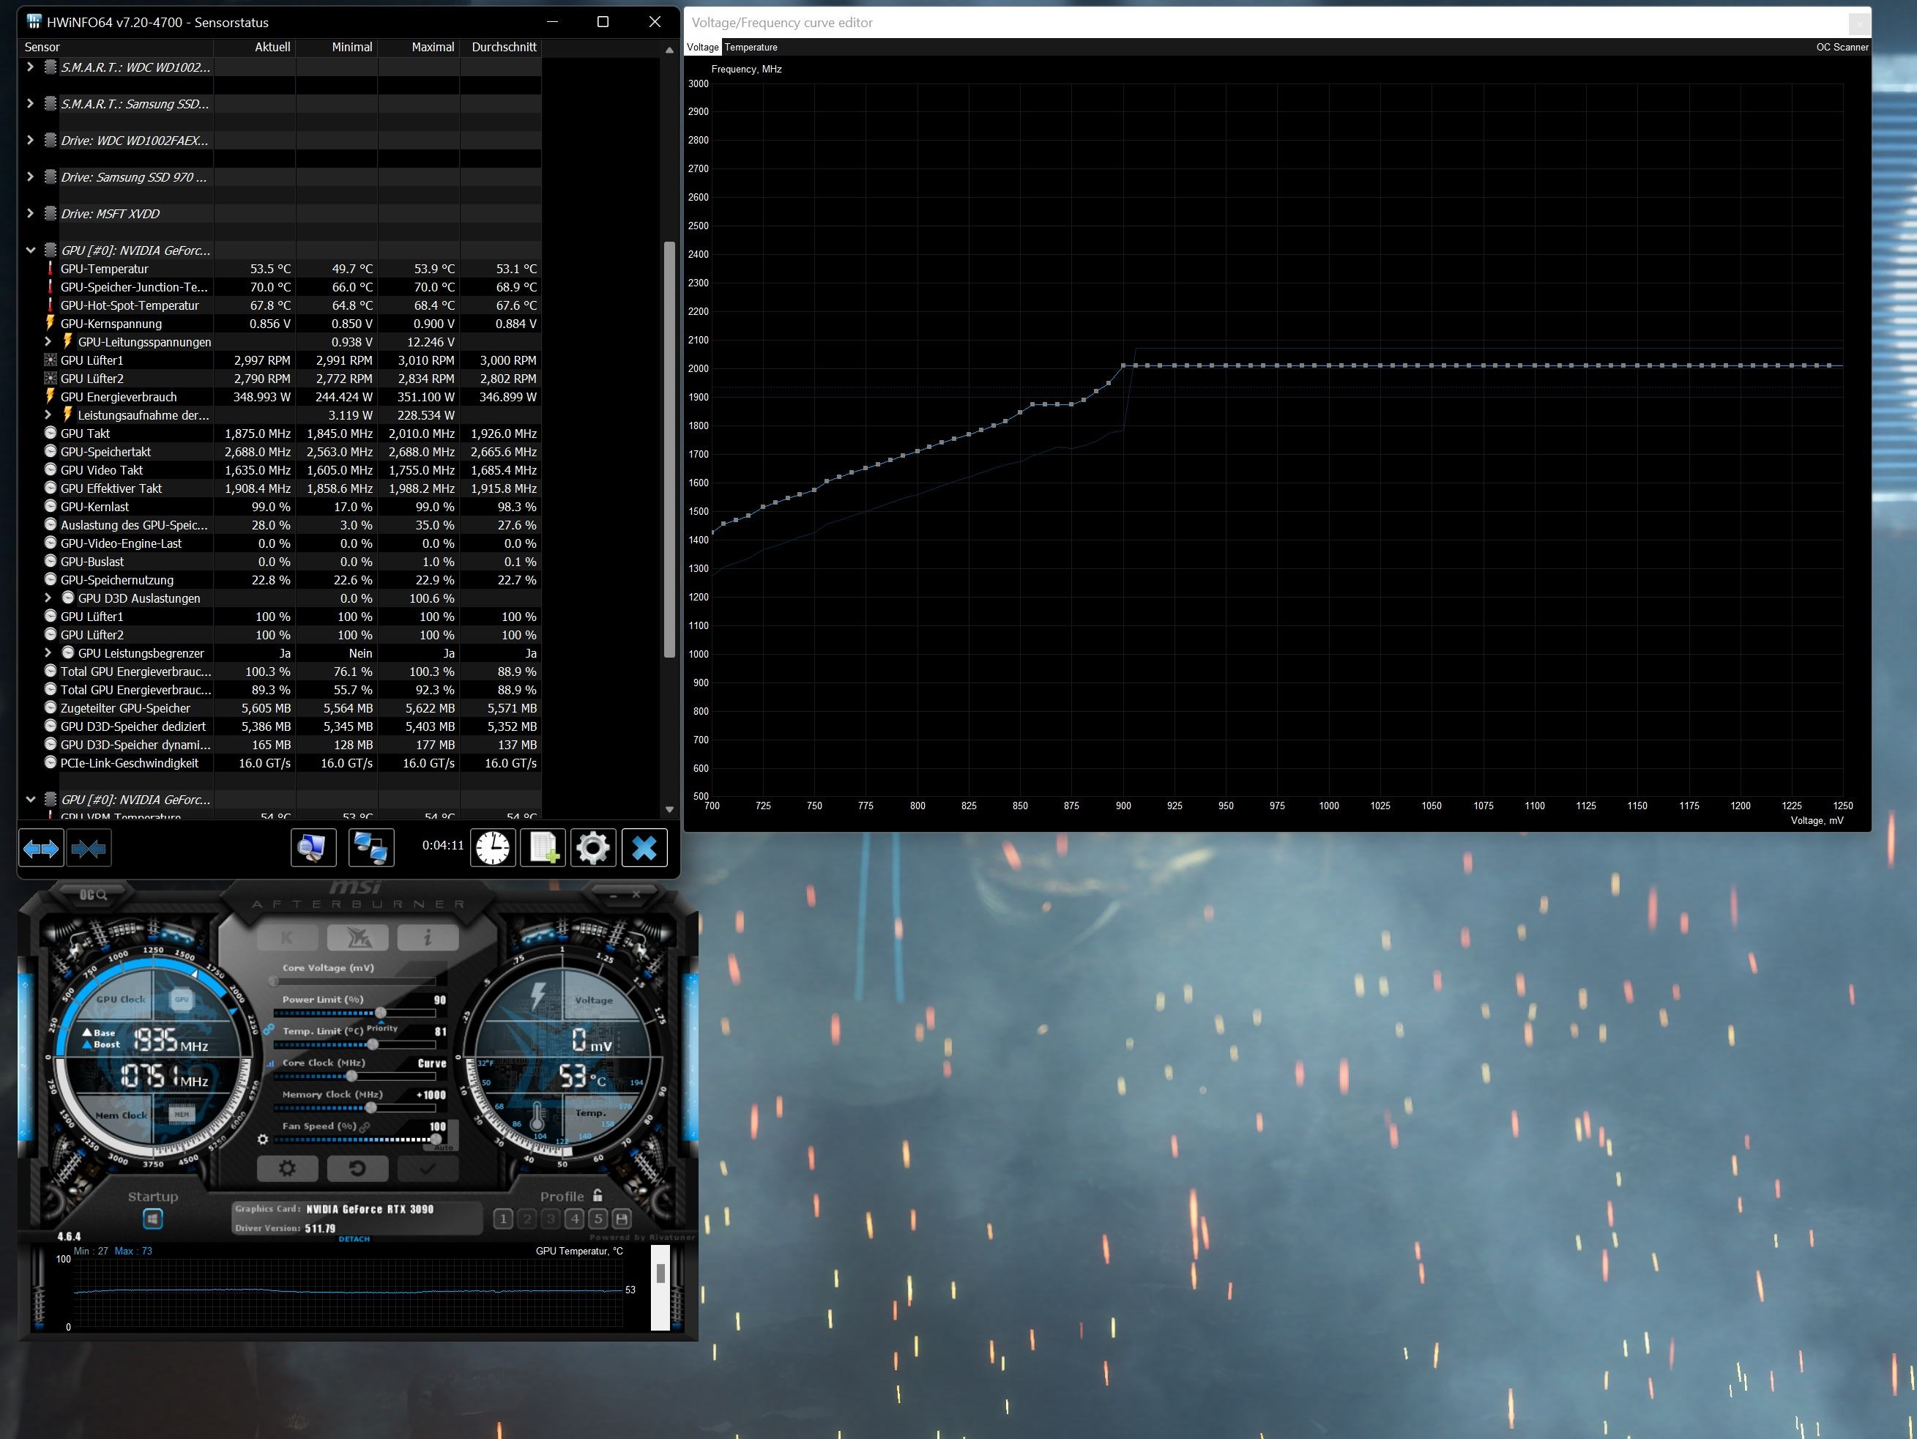The height and width of the screenshot is (1439, 1917).
Task: Expand S.M.A.R.T. WDC WD1002 sensor group
Action: click(x=30, y=67)
